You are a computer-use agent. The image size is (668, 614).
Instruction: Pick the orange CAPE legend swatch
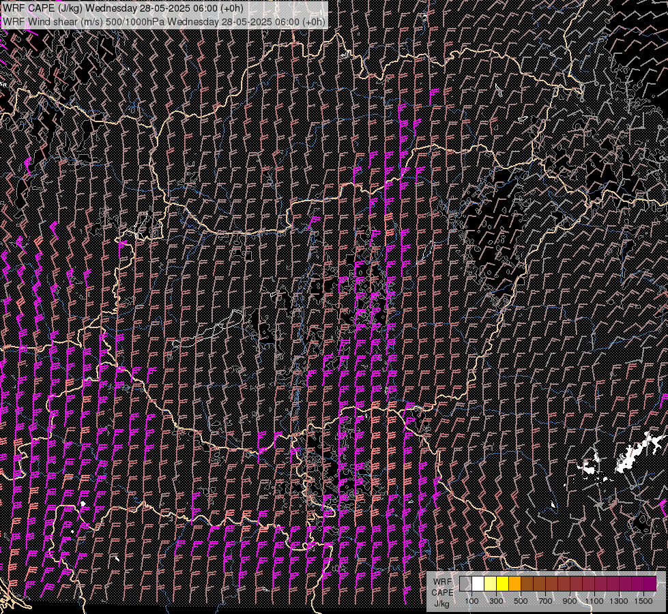[x=514, y=583]
